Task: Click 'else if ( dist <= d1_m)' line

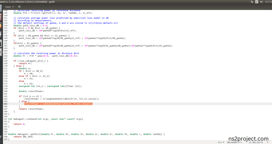Action: pos(34,76)
